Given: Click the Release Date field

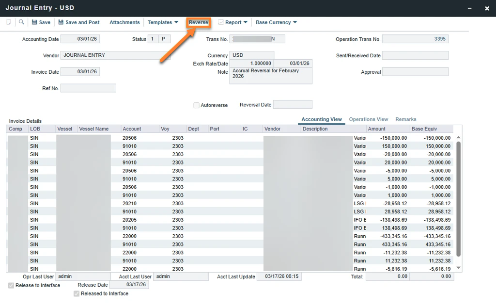Looking at the screenshot, I should pyautogui.click(x=129, y=285).
